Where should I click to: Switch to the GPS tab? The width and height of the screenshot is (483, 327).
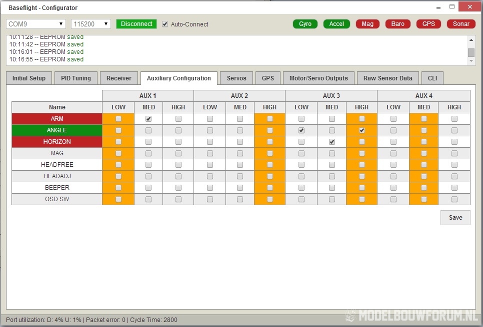(267, 78)
